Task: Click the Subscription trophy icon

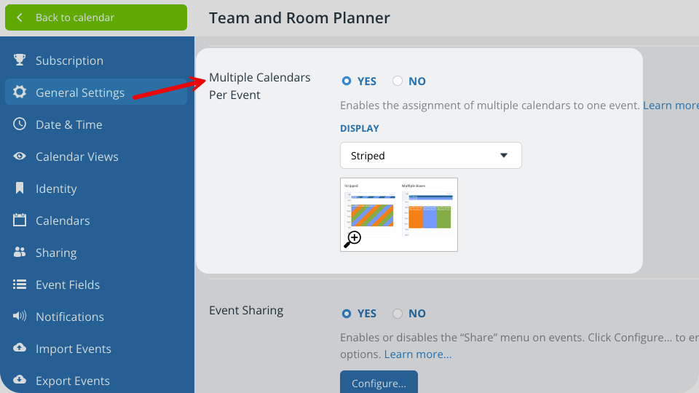Action: pyautogui.click(x=20, y=60)
